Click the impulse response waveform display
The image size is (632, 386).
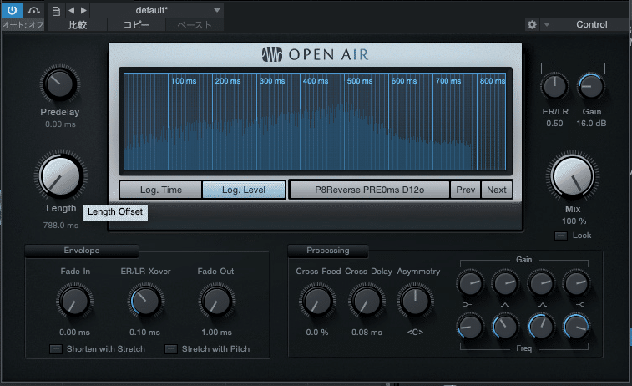point(315,121)
